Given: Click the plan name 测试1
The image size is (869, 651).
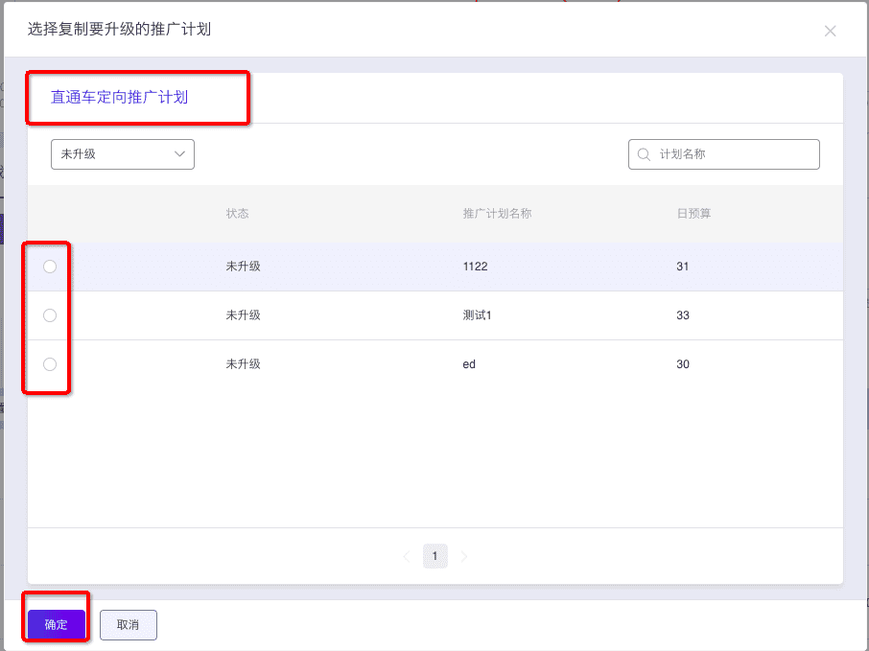Looking at the screenshot, I should (x=477, y=315).
